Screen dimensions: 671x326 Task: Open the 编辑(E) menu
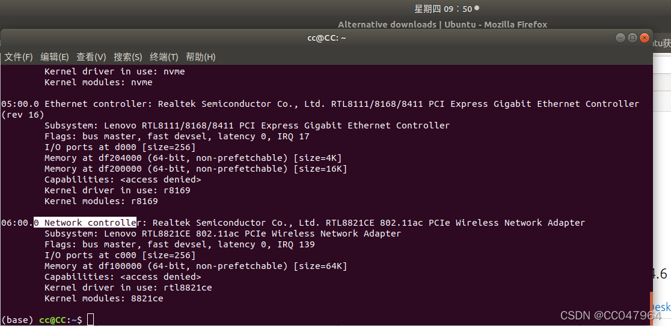pyautogui.click(x=55, y=57)
